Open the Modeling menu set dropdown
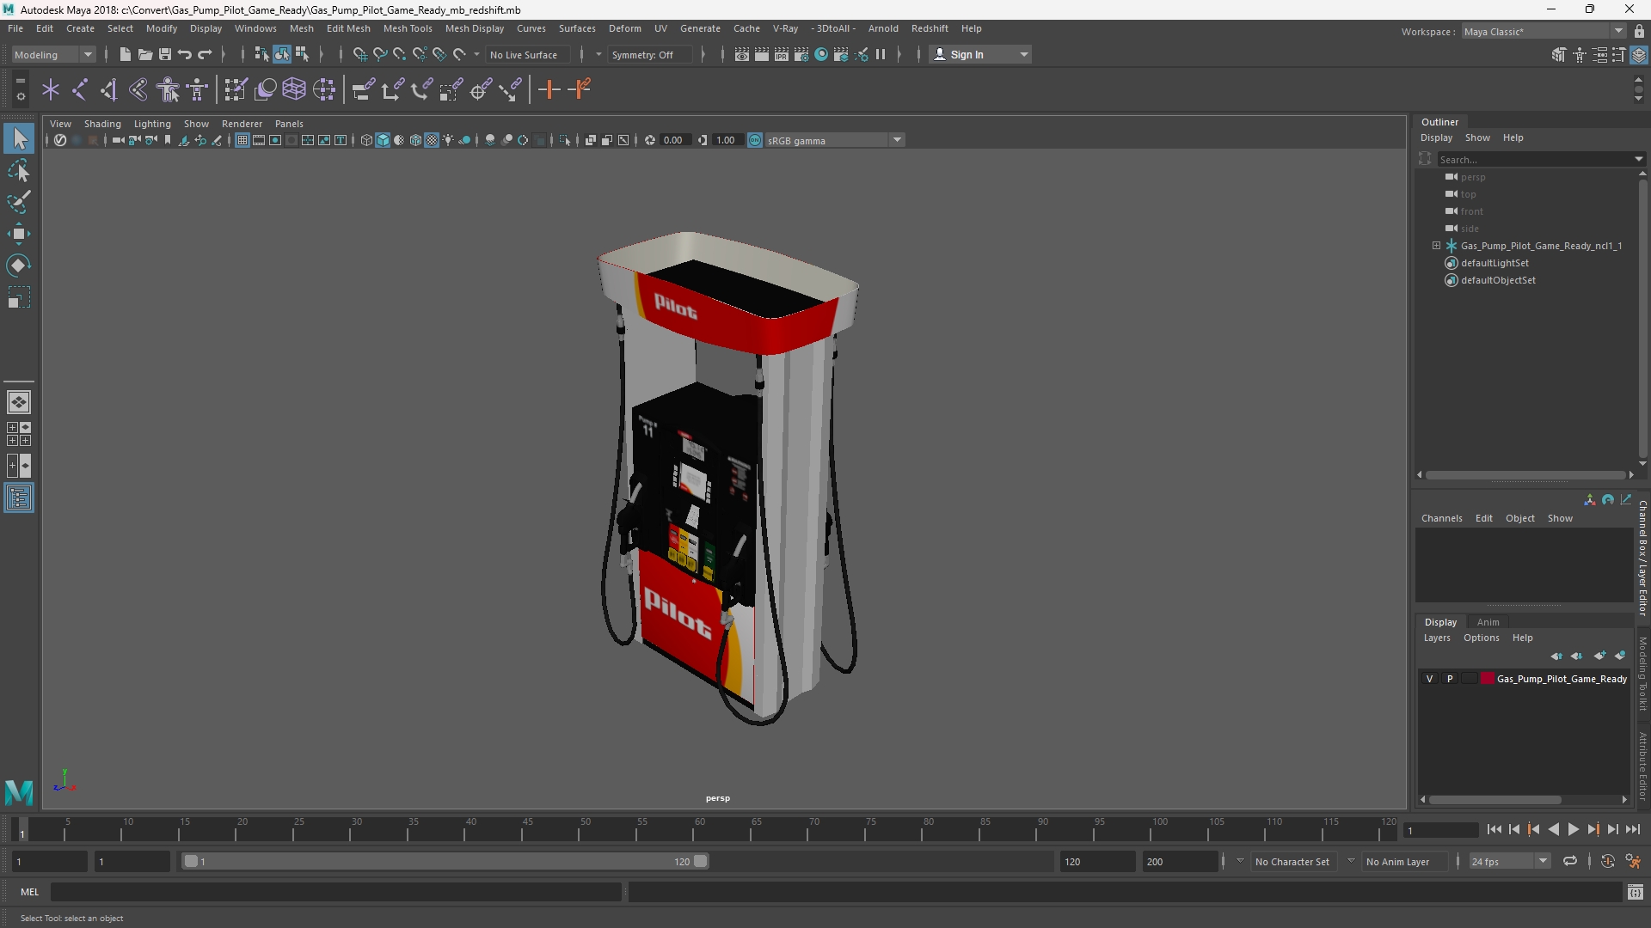 click(53, 54)
